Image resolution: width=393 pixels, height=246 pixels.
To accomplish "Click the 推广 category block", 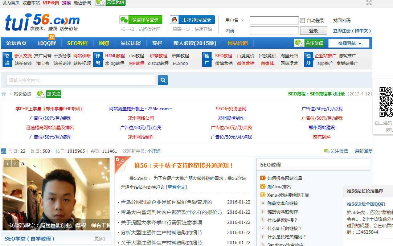I will coord(207,60).
